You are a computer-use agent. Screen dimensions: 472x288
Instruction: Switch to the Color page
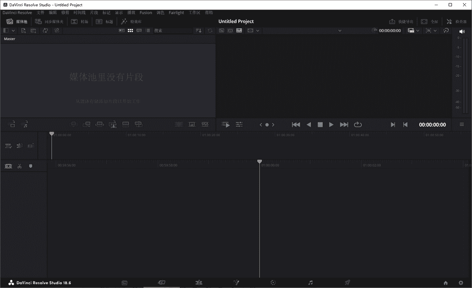[x=273, y=282]
